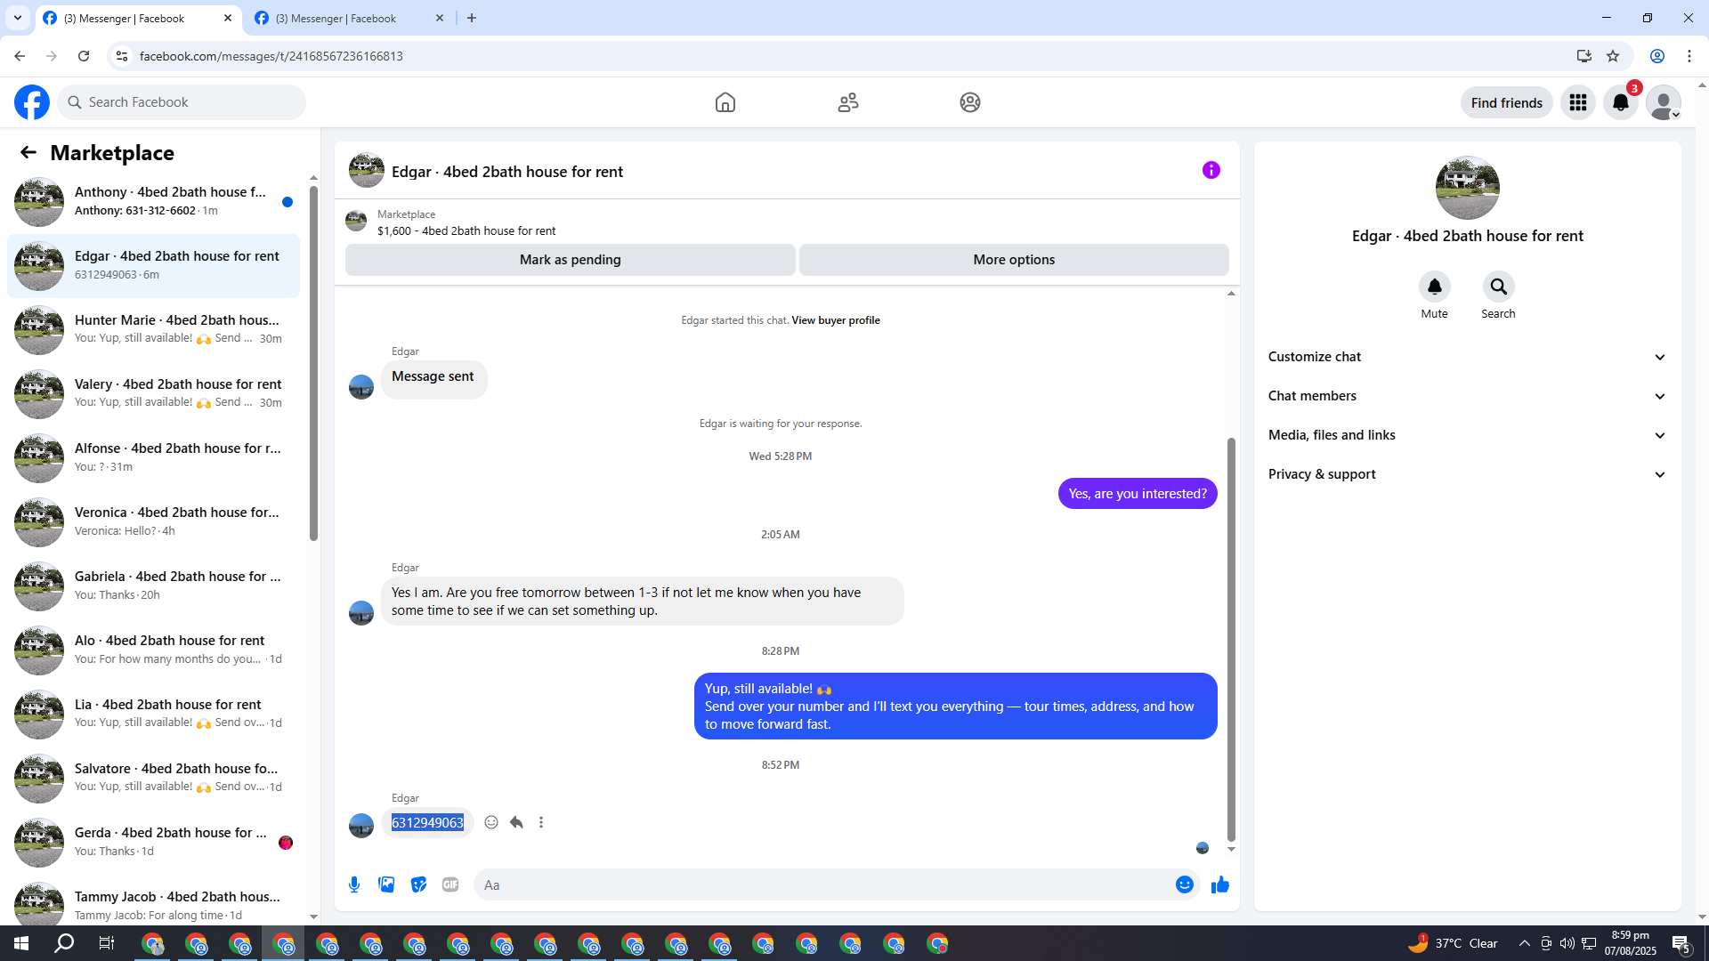Viewport: 1709px width, 961px height.
Task: Click the Aa message input field
Action: tap(823, 884)
